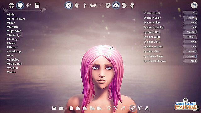
Task: Open the clothing and hat tab icon
Action: click(12, 5)
